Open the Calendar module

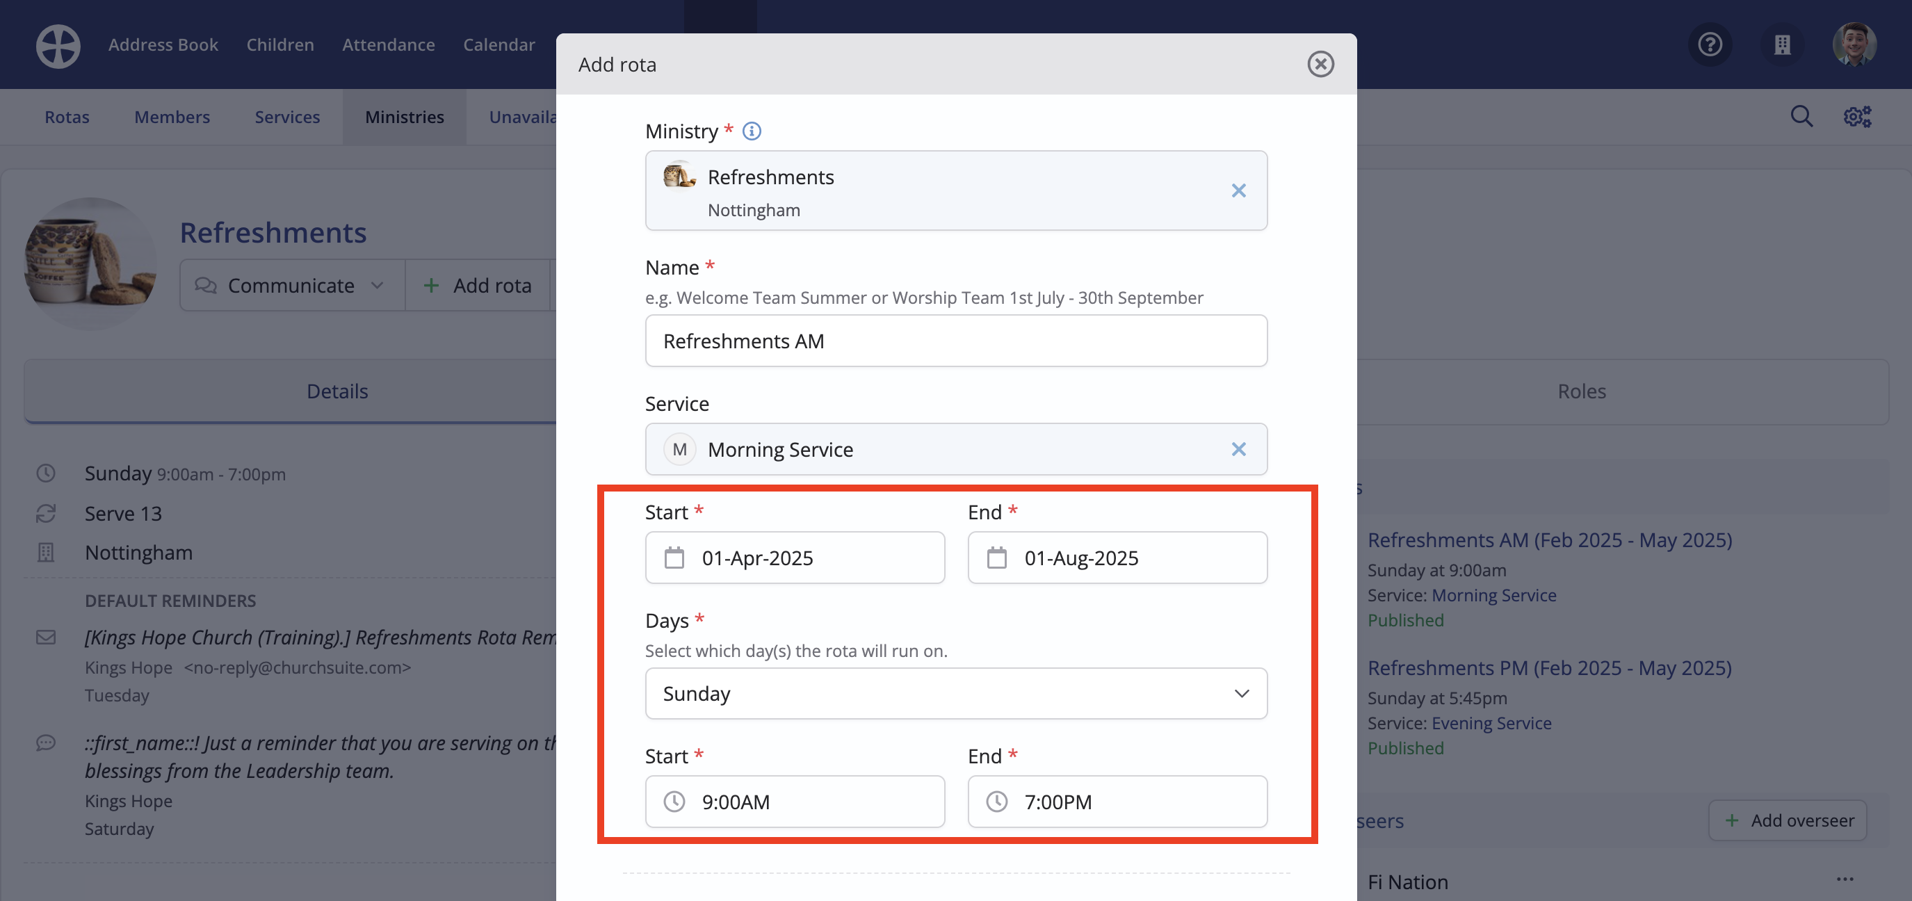point(499,44)
